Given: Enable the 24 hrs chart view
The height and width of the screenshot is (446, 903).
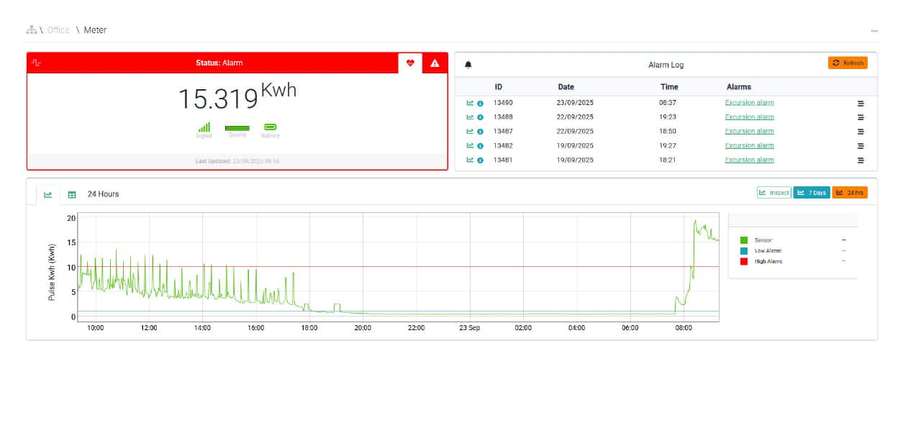Looking at the screenshot, I should (x=850, y=192).
